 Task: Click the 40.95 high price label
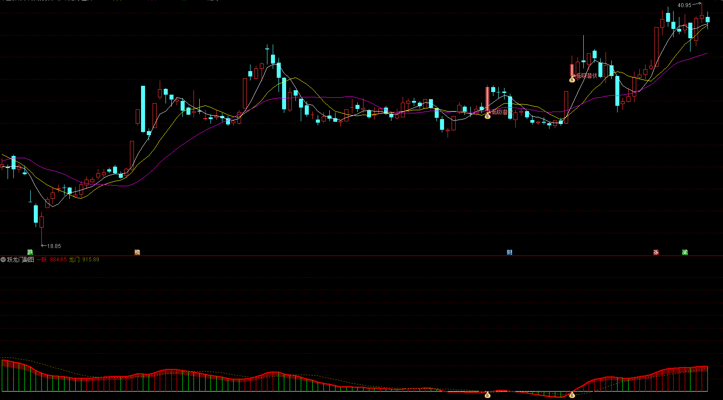(x=684, y=5)
